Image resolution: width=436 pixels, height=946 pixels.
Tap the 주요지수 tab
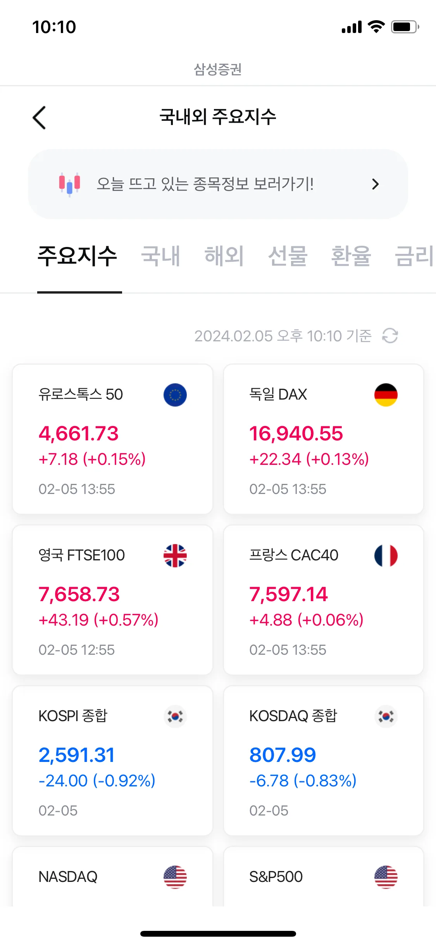tap(78, 256)
